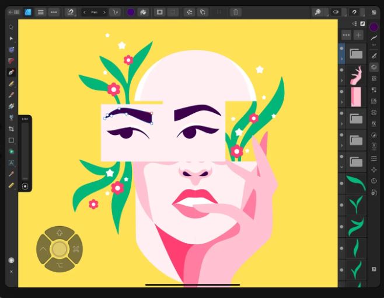Open the Layers studio panel
The height and width of the screenshot is (298, 384).
click(373, 67)
